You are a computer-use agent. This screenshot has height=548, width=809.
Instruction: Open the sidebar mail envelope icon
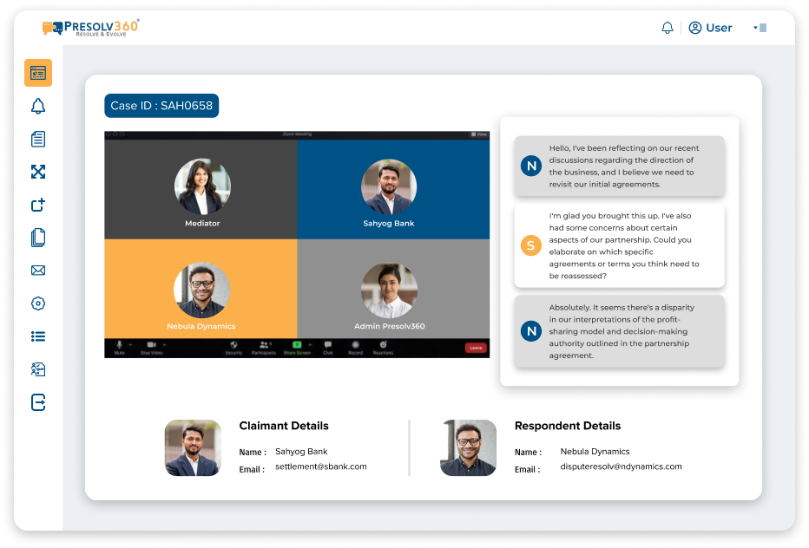[x=38, y=271]
